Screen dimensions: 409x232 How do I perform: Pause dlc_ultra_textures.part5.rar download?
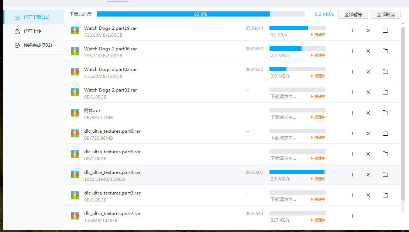351,154
